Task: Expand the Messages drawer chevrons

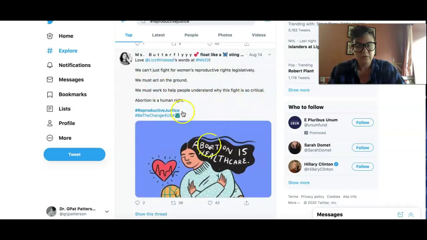Action: (411, 215)
